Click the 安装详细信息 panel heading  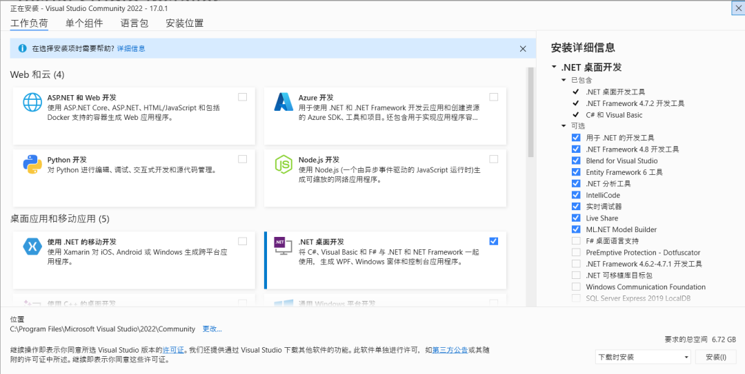[x=583, y=48]
